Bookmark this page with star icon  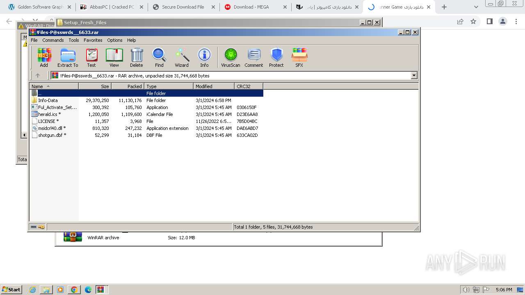click(473, 21)
